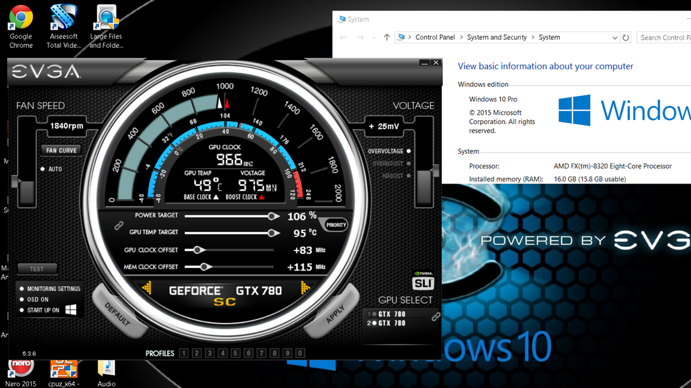Open Aiseesoft Total Video desktop shortcut

point(63,26)
